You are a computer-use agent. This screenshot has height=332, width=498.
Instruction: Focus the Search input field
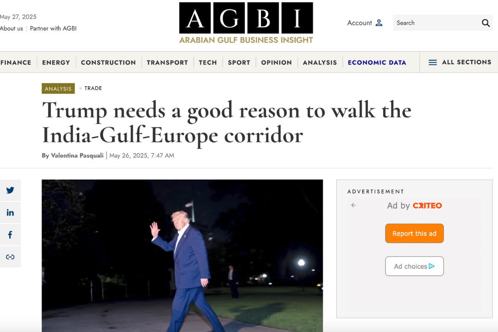[437, 23]
